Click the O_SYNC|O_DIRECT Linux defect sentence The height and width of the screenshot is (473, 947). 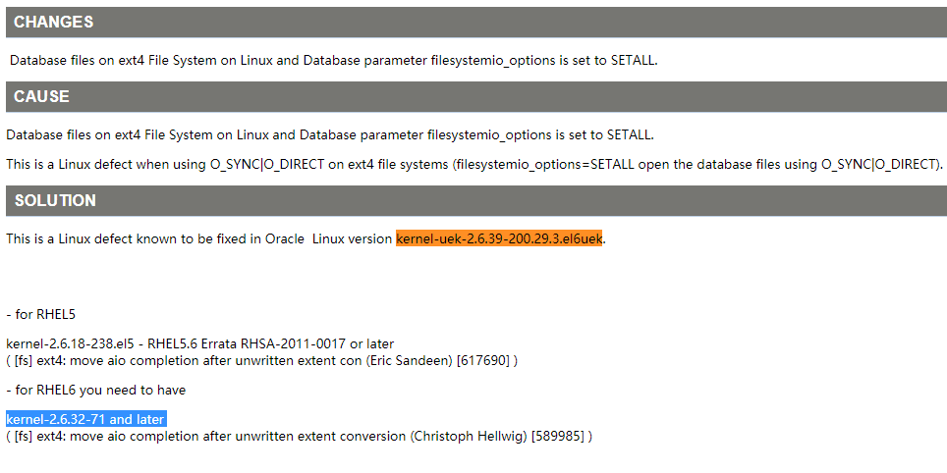click(x=474, y=165)
